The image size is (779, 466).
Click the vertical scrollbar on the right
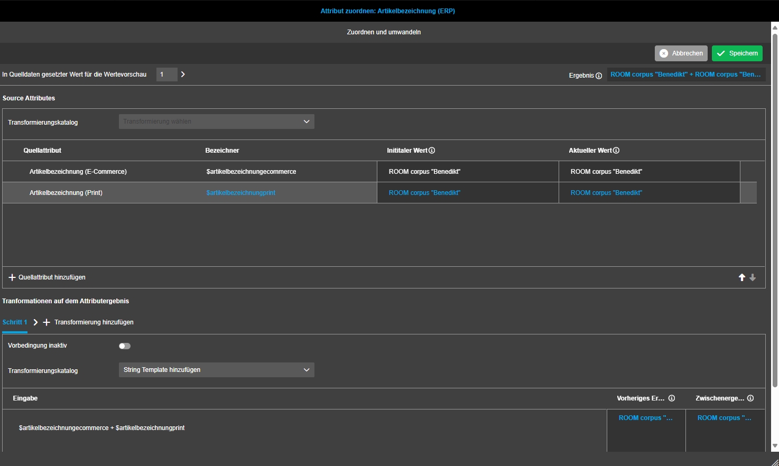click(775, 211)
